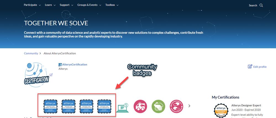Open the Designer Core General Knowledge badge
Image resolution: width=276 pixels, height=118 pixels.
(51, 106)
